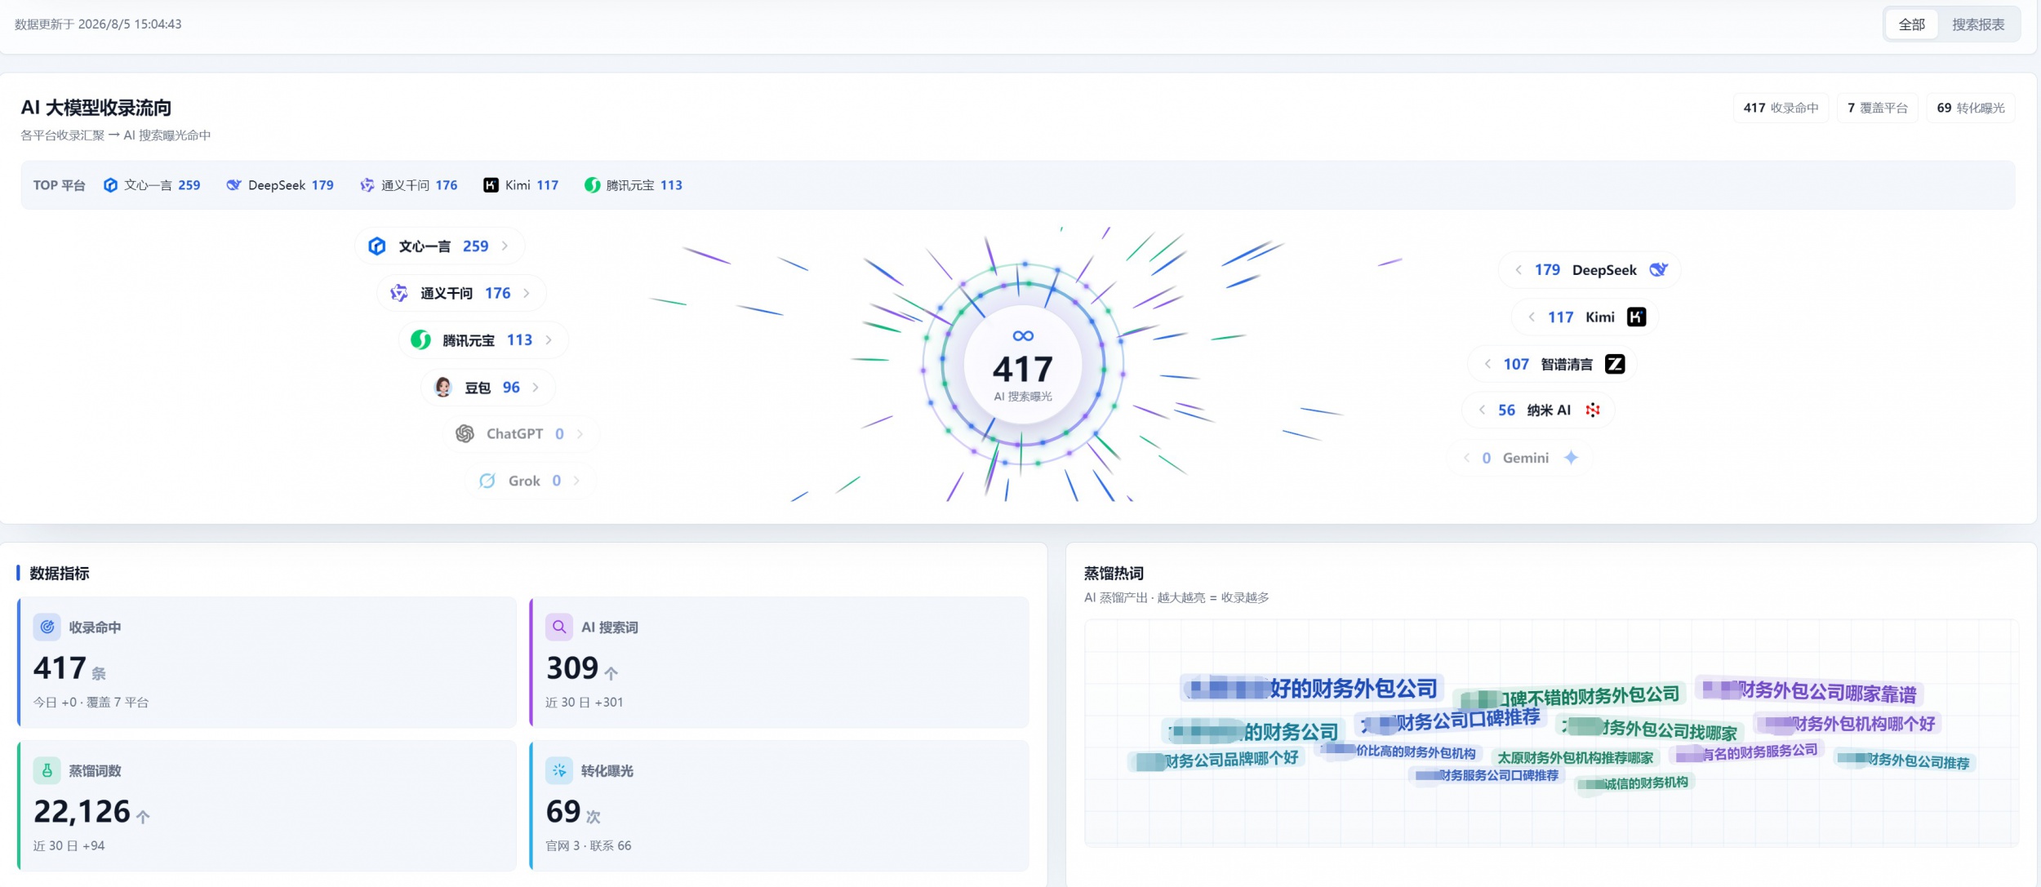Image resolution: width=2041 pixels, height=887 pixels.
Task: Expand Grok 0 chevron
Action: pos(576,481)
